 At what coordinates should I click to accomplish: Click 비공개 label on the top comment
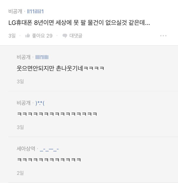point(15,11)
